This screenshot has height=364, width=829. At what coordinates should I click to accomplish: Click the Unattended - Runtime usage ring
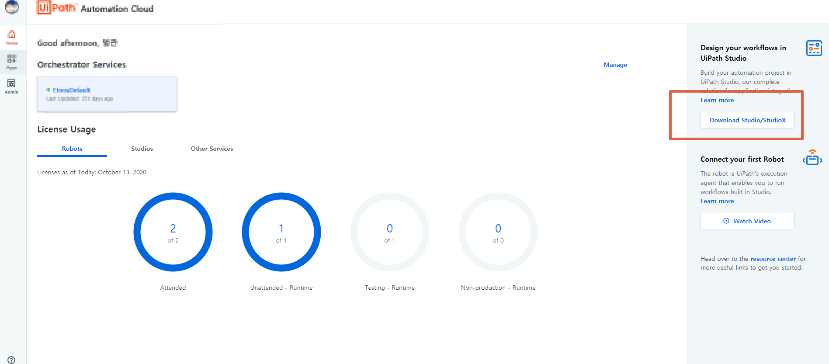[x=281, y=232]
